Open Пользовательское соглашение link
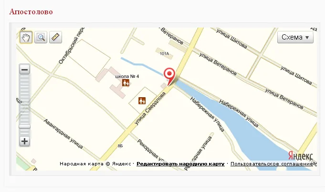Viewport: 325px width, 192px height. 272,164
